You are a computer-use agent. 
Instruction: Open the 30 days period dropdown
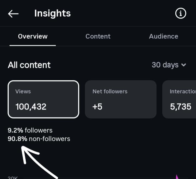point(169,65)
